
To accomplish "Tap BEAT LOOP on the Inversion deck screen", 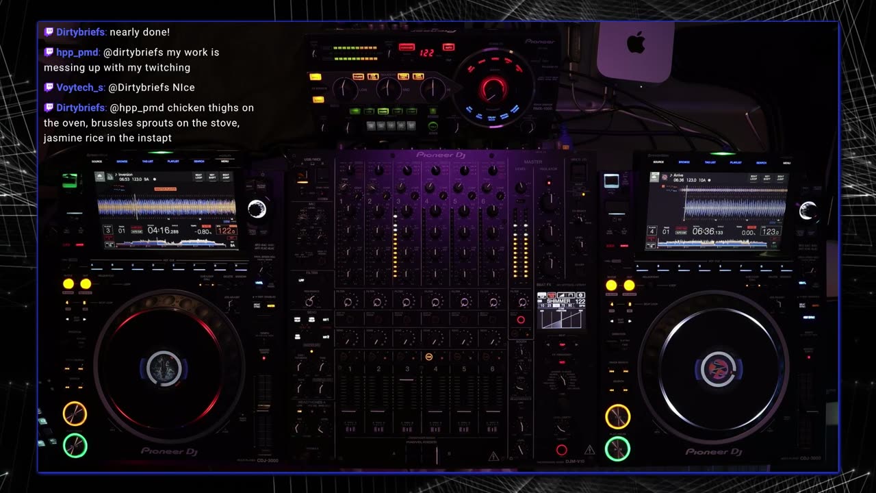I will 199,177.
